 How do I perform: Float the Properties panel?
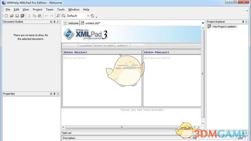[x=51, y=94]
